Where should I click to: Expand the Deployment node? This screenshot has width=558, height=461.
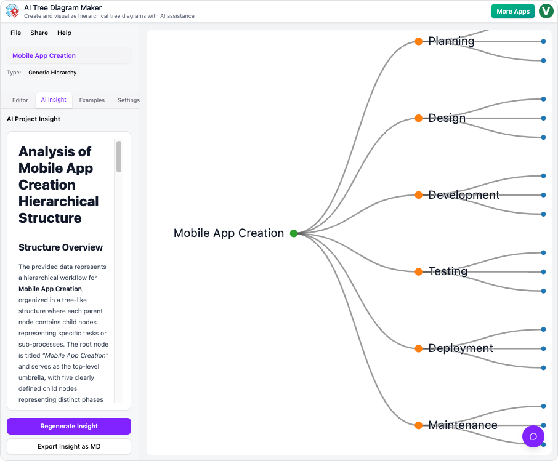(419, 348)
